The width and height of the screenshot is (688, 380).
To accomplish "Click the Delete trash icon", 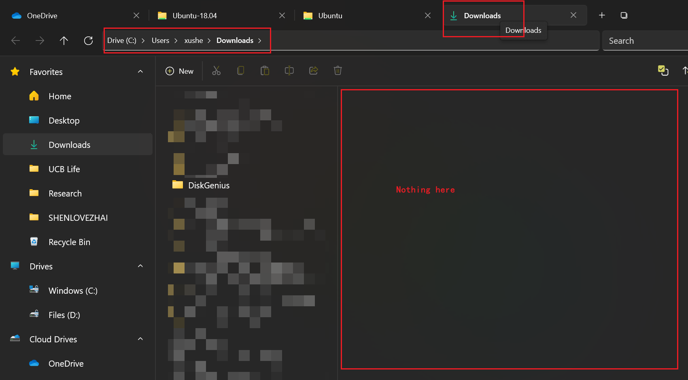I will (x=338, y=70).
